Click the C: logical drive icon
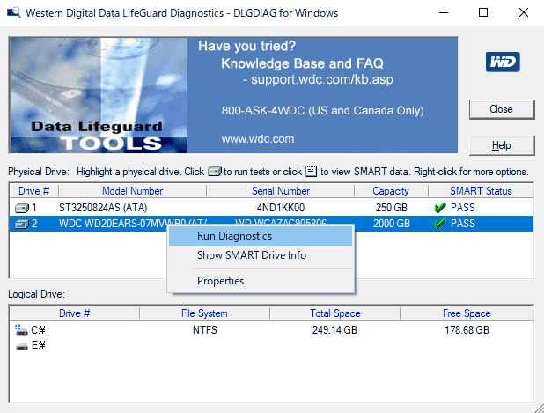This screenshot has width=544, height=413. coord(21,329)
